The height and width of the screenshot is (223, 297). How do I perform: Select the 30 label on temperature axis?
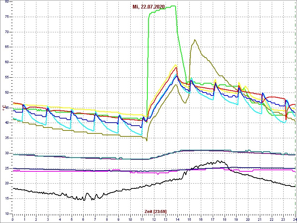(6, 153)
